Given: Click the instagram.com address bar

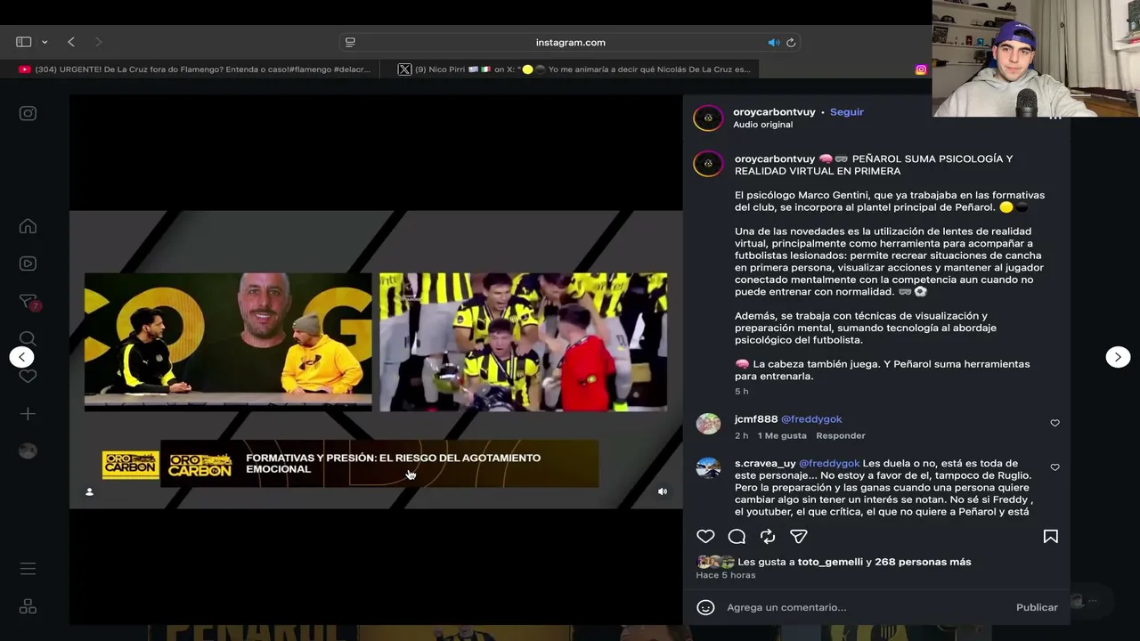Looking at the screenshot, I should point(570,42).
